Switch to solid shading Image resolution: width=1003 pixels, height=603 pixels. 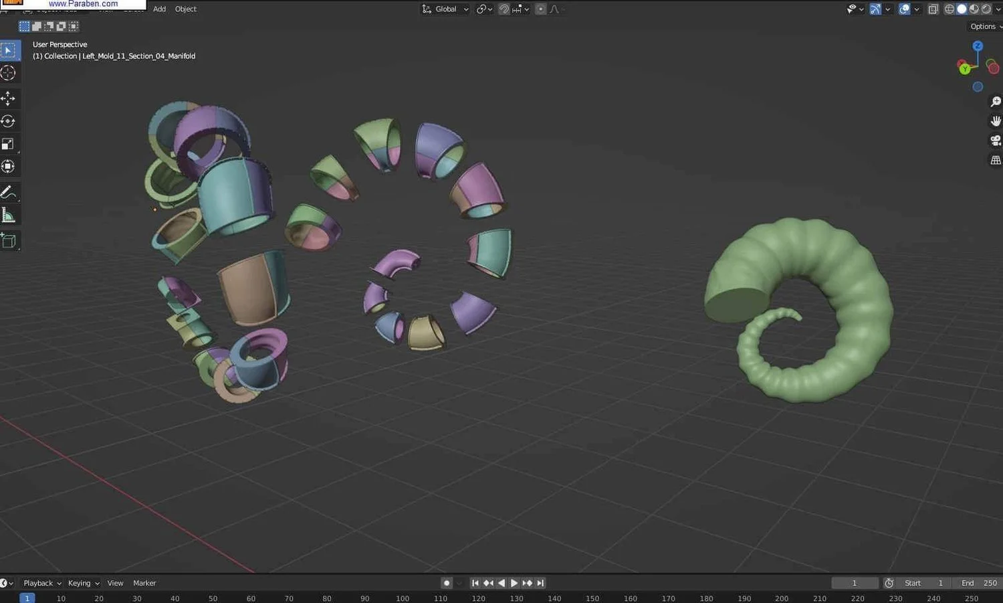point(962,9)
